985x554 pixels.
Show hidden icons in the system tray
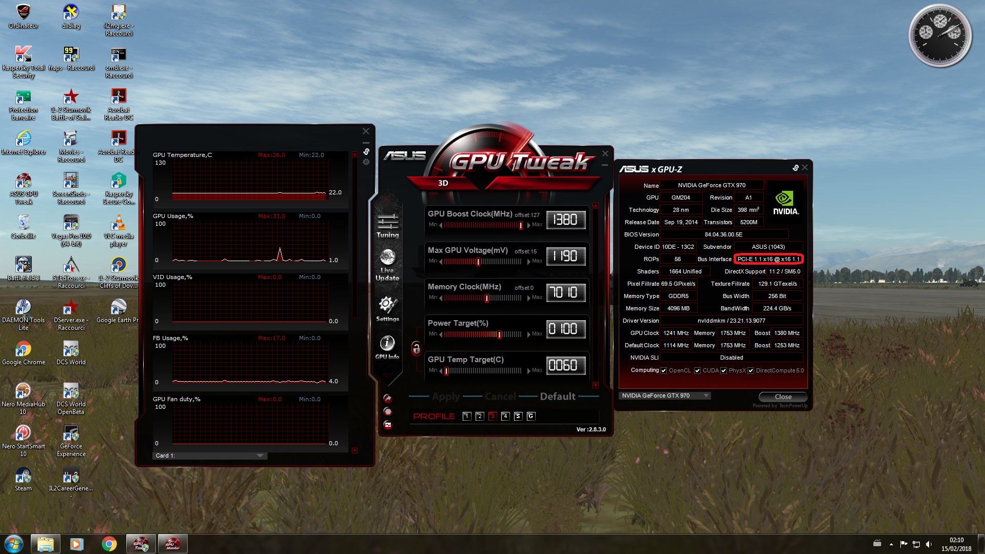point(891,544)
